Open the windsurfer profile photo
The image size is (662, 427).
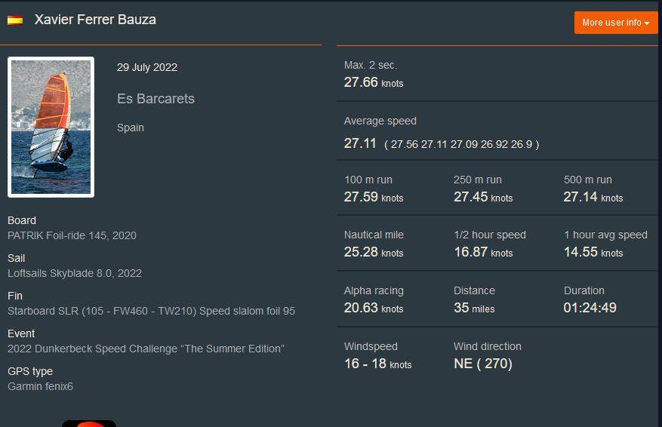coord(51,127)
